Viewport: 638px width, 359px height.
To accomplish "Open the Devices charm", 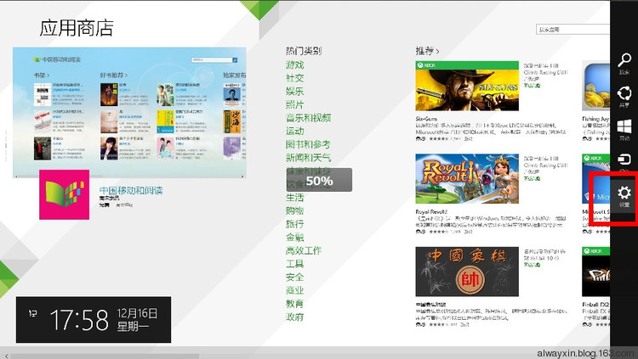I will click(x=624, y=161).
